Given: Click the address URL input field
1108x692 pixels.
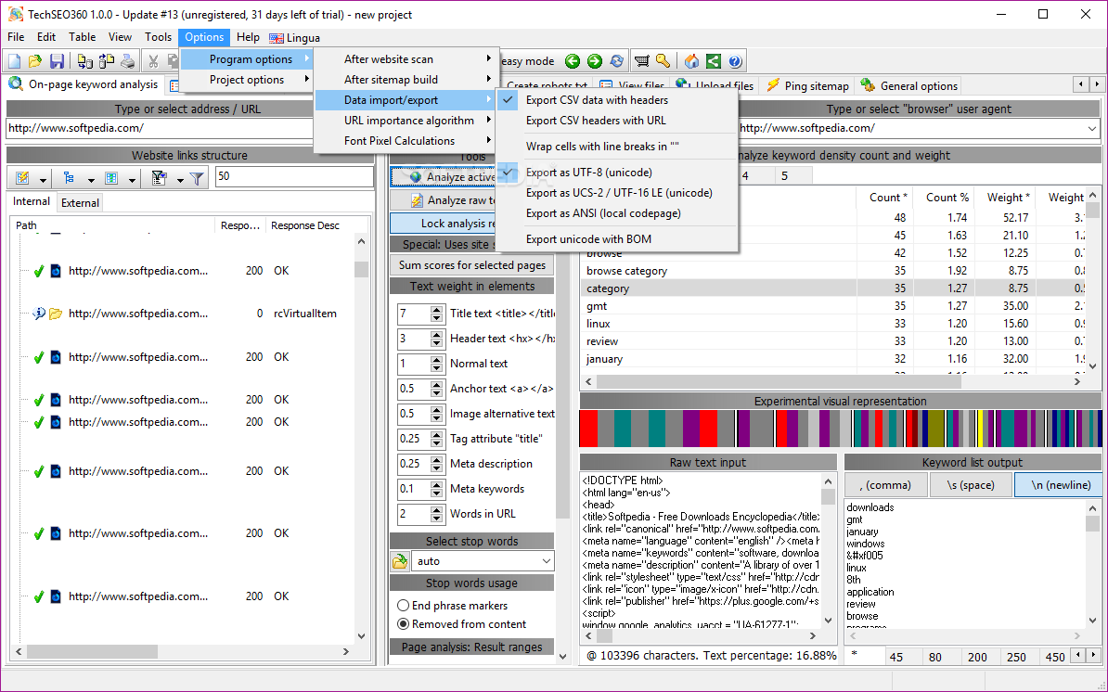Looking at the screenshot, I should tap(161, 129).
